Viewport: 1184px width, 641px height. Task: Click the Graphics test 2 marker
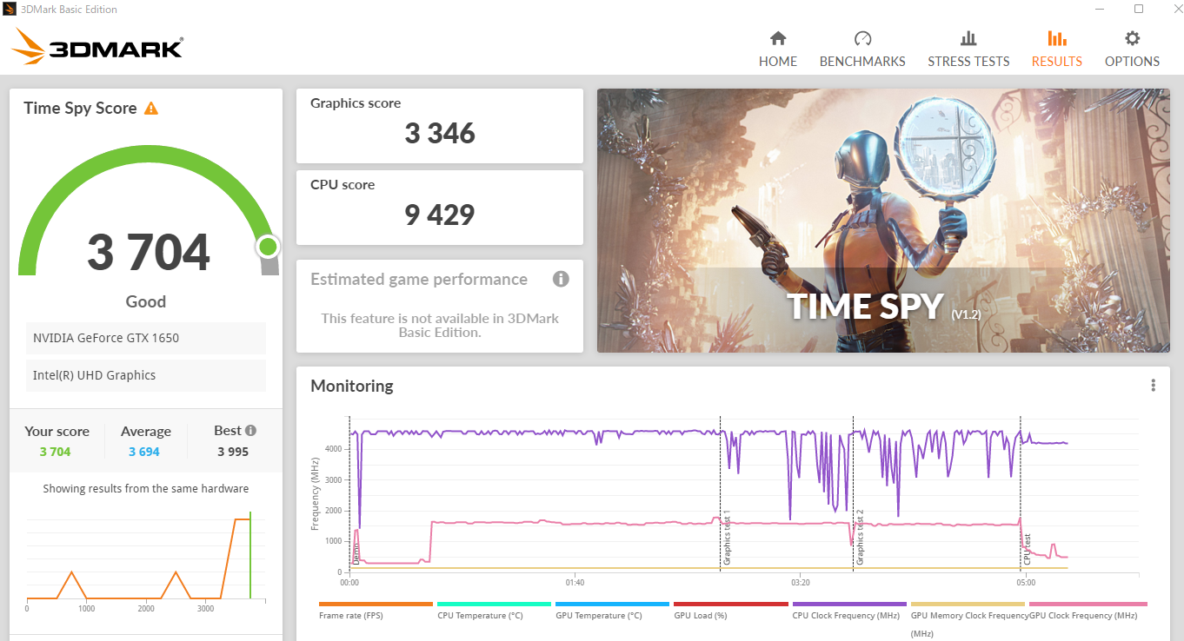click(860, 538)
